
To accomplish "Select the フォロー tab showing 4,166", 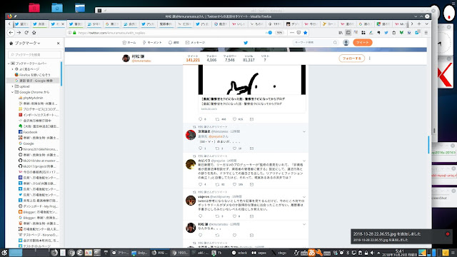I will [x=211, y=58].
